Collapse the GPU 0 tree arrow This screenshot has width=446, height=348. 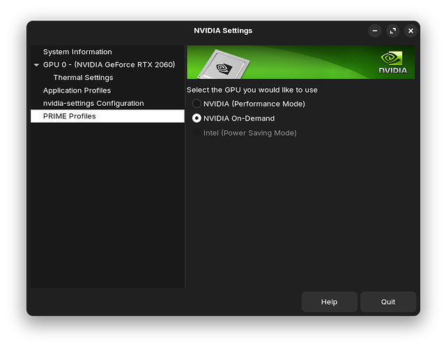(36, 65)
